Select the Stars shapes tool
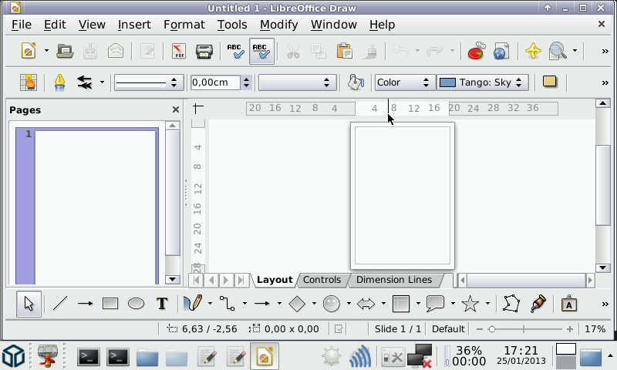 pos(470,304)
